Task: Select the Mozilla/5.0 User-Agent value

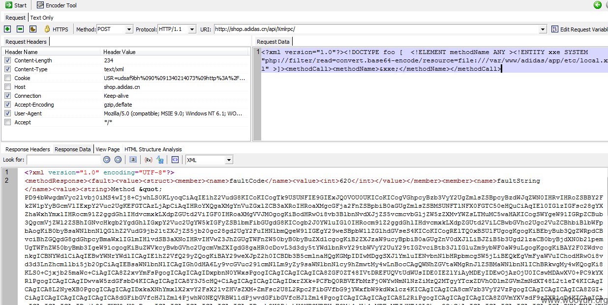Action: point(173,113)
